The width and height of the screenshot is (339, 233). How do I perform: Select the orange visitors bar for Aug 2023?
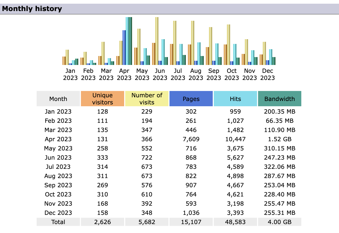tap(190, 54)
